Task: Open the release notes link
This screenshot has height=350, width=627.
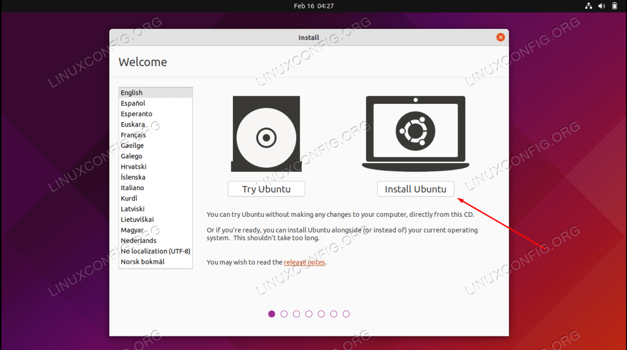Action: coord(305,262)
